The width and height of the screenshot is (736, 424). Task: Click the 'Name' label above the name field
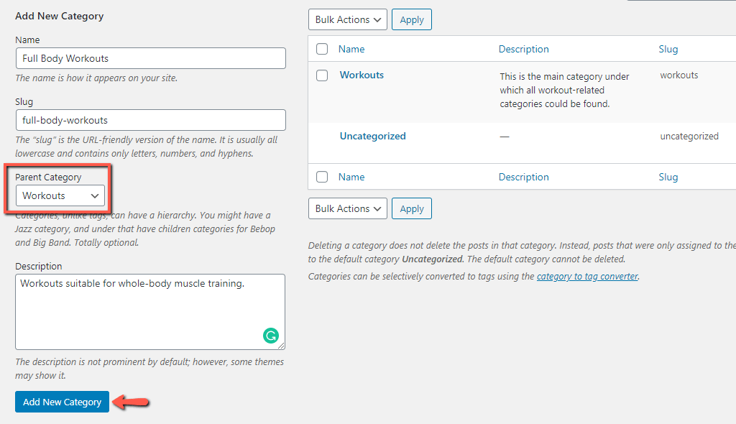[x=27, y=40]
